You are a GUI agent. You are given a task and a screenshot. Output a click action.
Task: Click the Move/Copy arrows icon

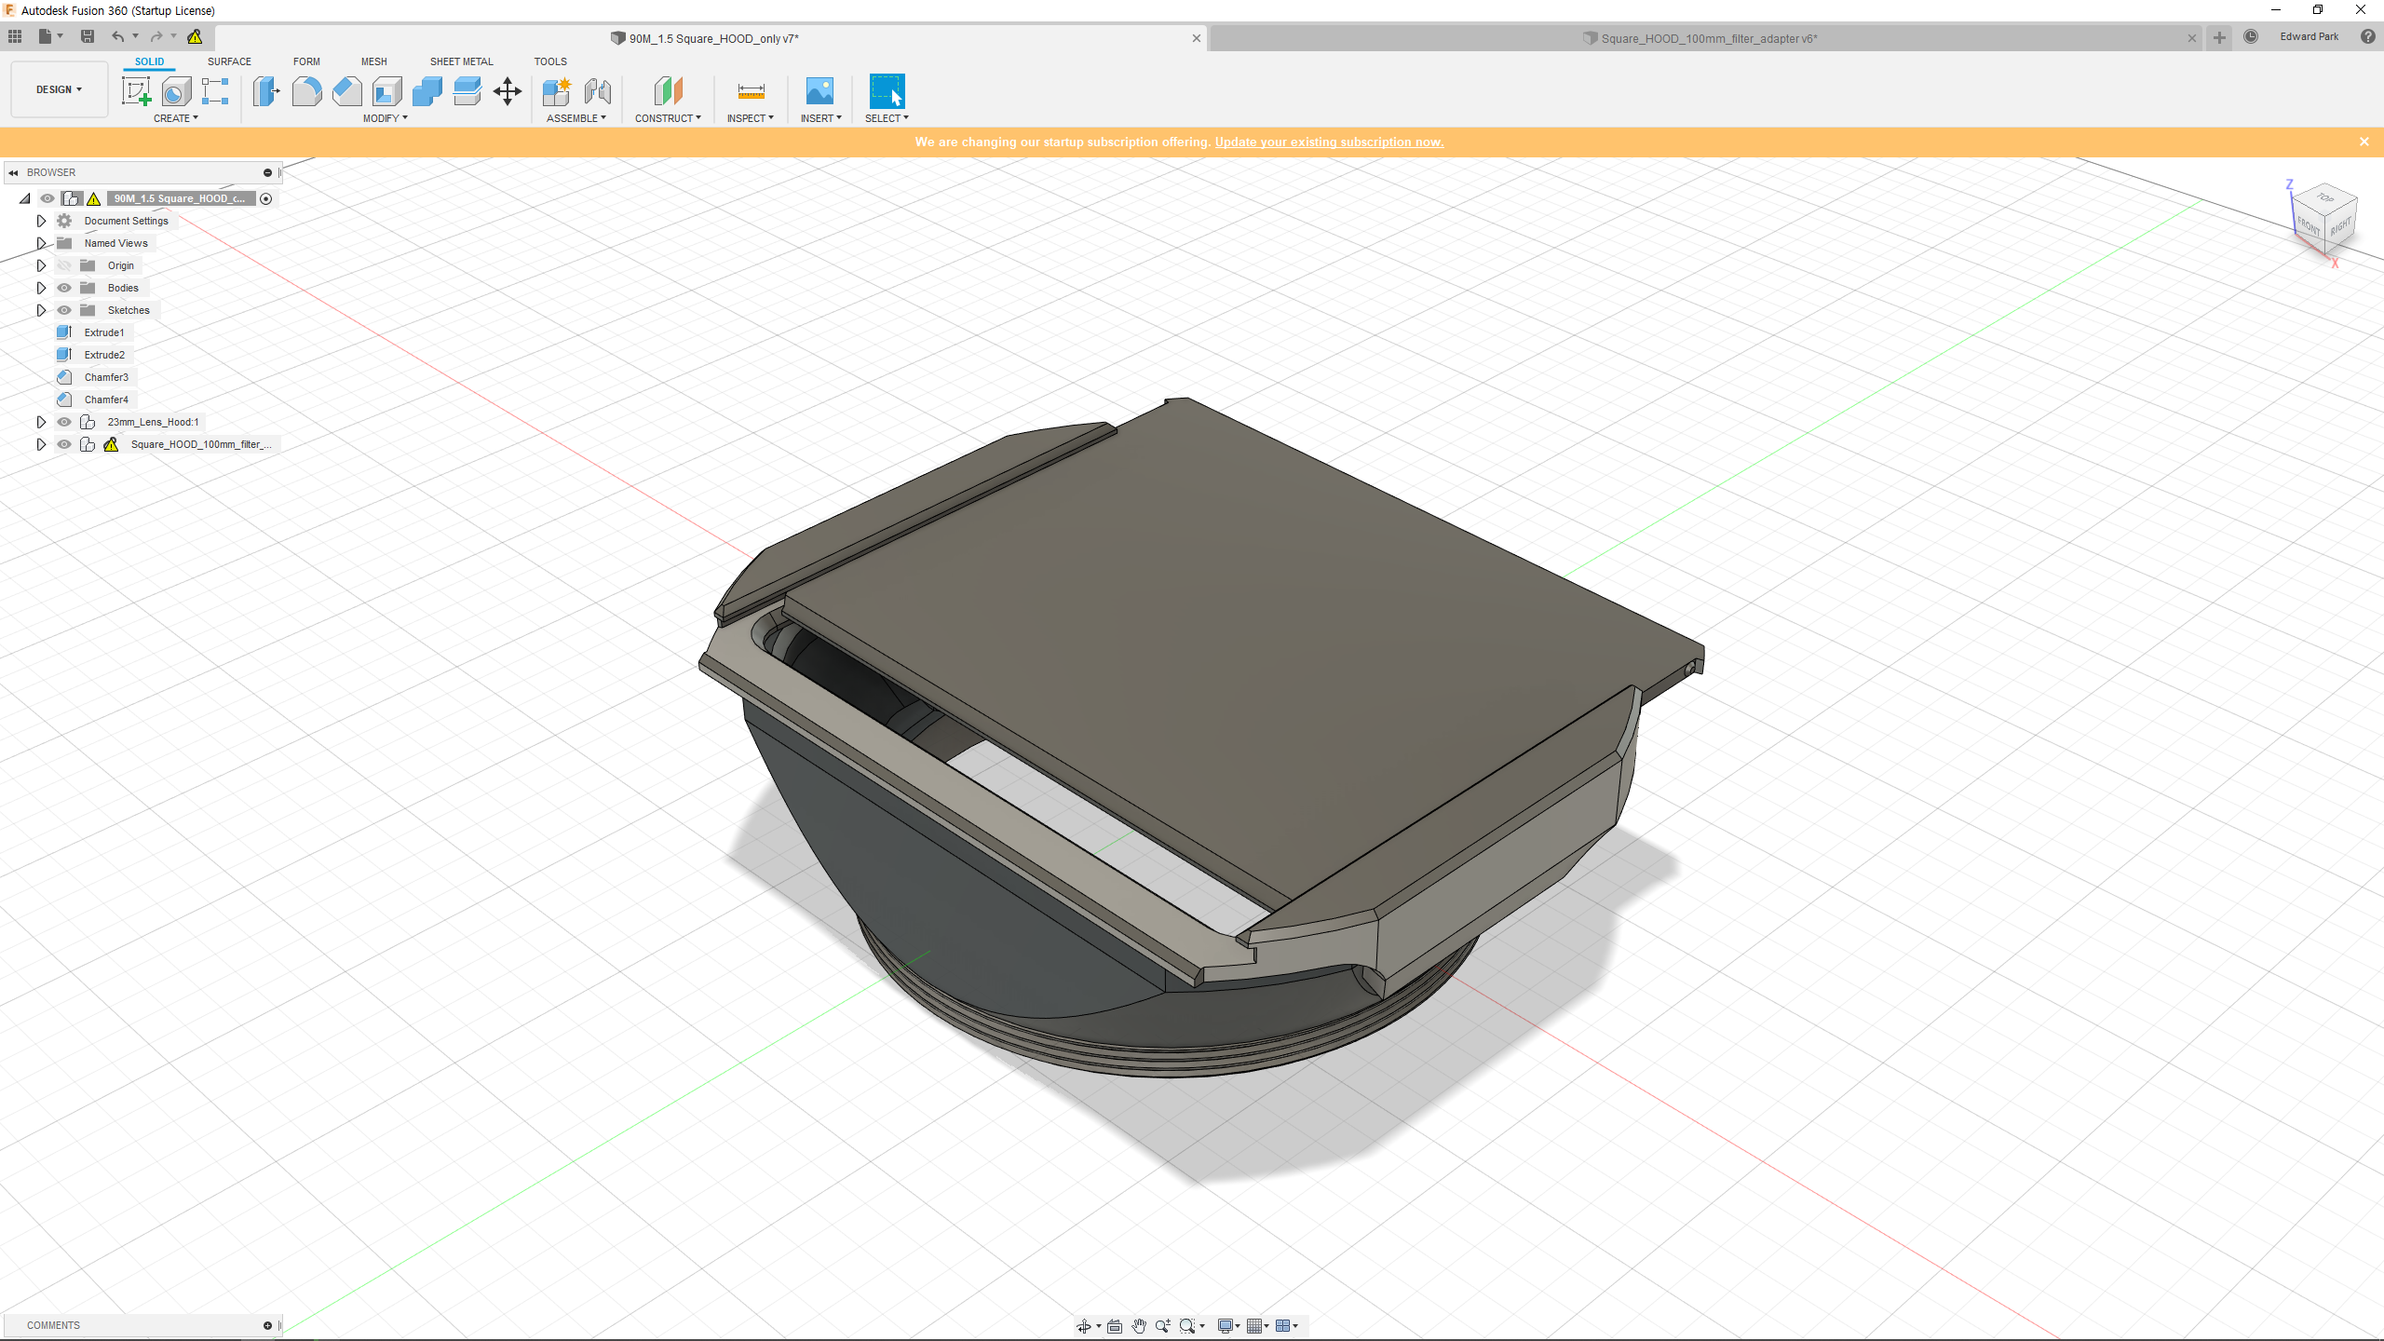coord(508,91)
